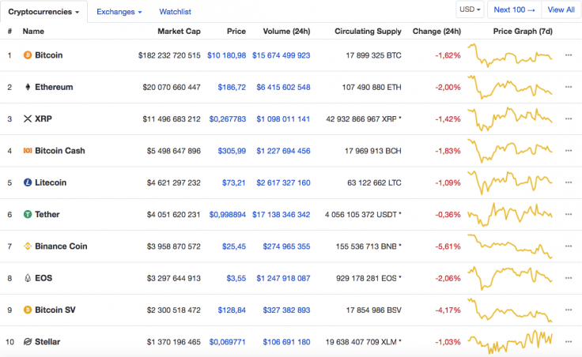Click EOS market cap $3 297 644 913

(x=174, y=278)
